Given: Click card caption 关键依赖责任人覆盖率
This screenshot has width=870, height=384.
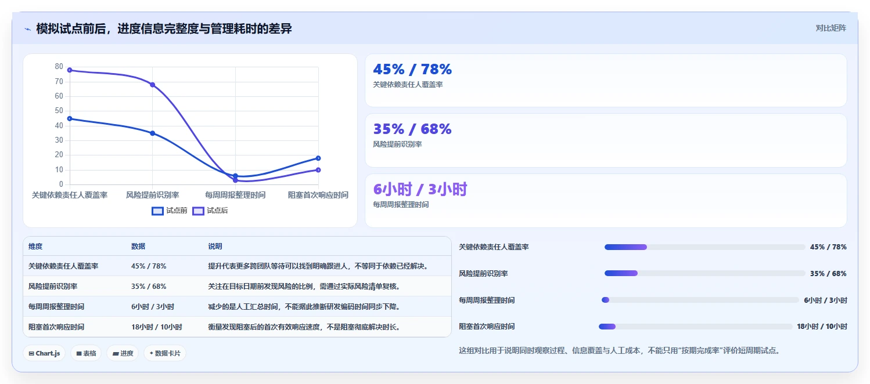Looking at the screenshot, I should (x=408, y=85).
